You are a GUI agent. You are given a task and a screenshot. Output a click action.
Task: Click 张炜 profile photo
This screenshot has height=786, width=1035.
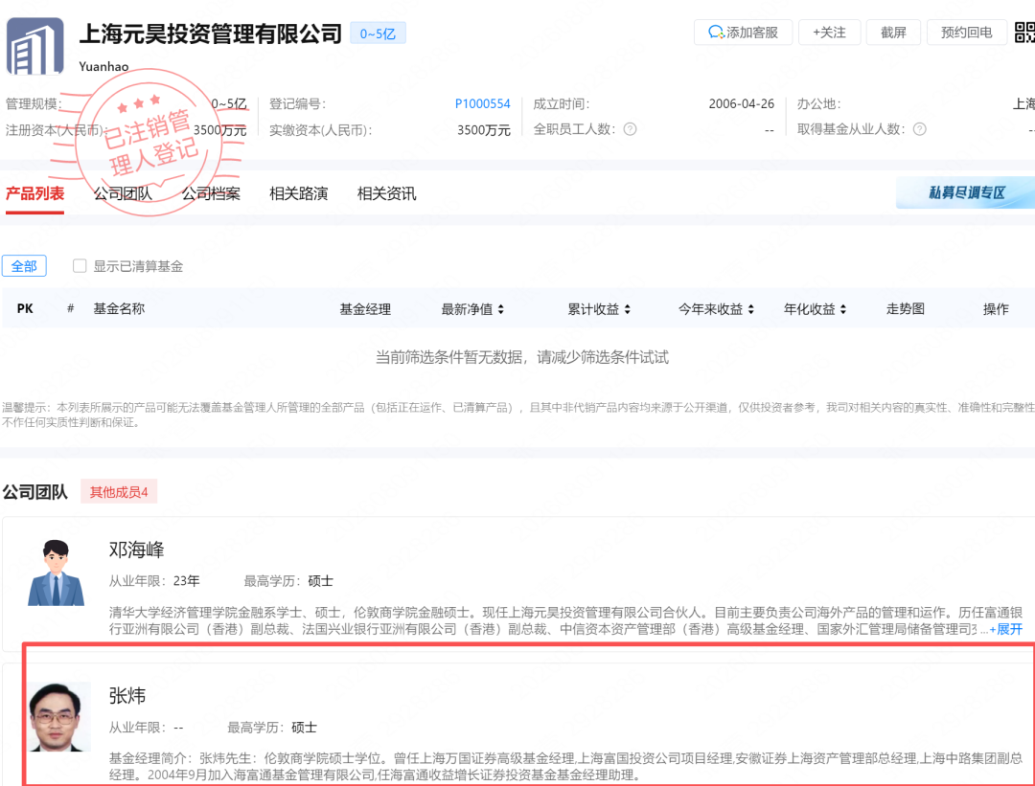(59, 717)
